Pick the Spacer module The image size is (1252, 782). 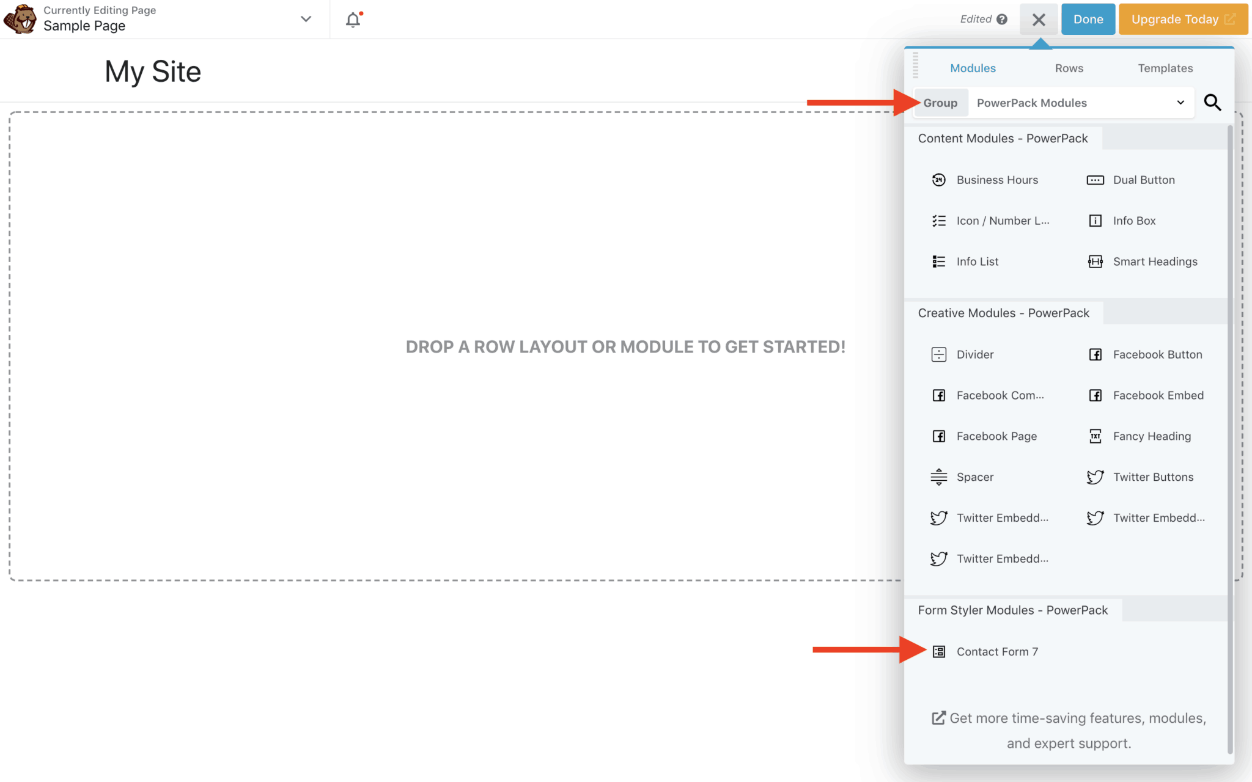974,477
